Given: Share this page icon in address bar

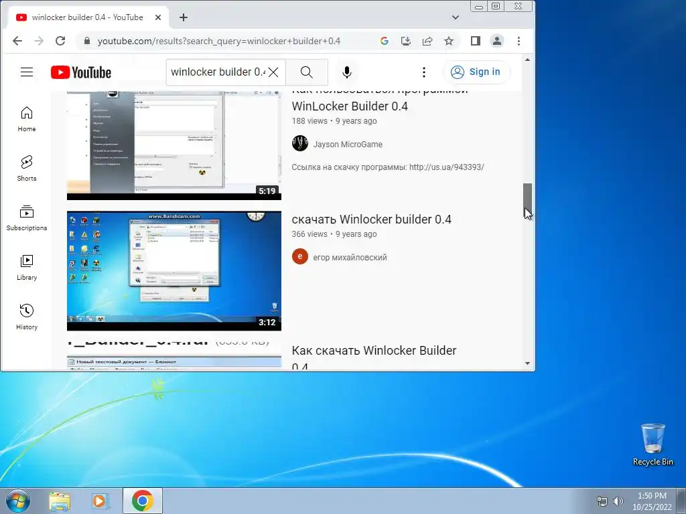Looking at the screenshot, I should tap(427, 41).
